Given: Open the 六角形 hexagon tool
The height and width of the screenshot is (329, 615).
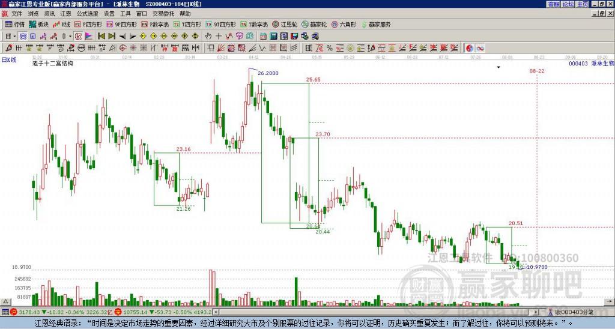Looking at the screenshot, I should (x=344, y=24).
